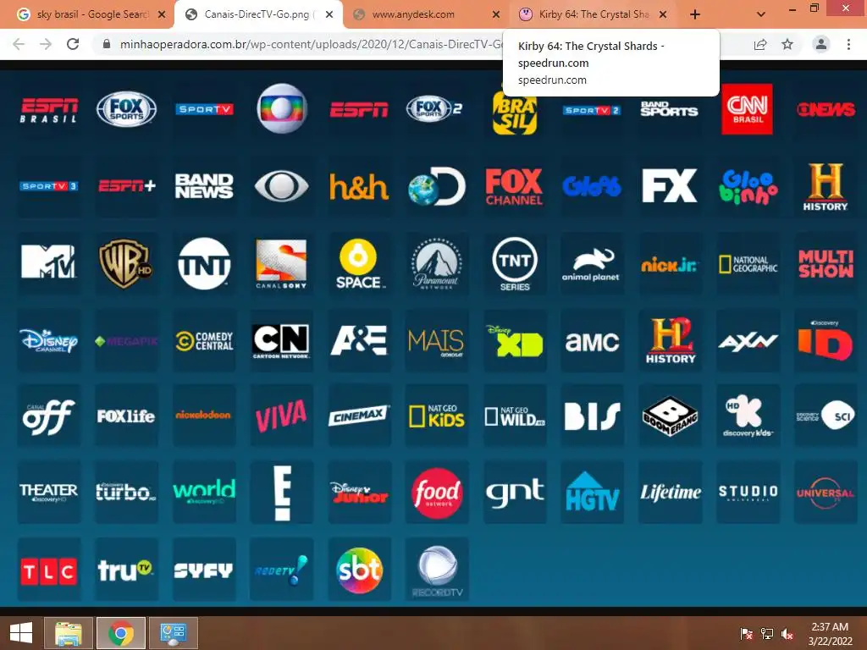Screen dimensions: 867x650
Task: Open the share page icon
Action: point(760,44)
